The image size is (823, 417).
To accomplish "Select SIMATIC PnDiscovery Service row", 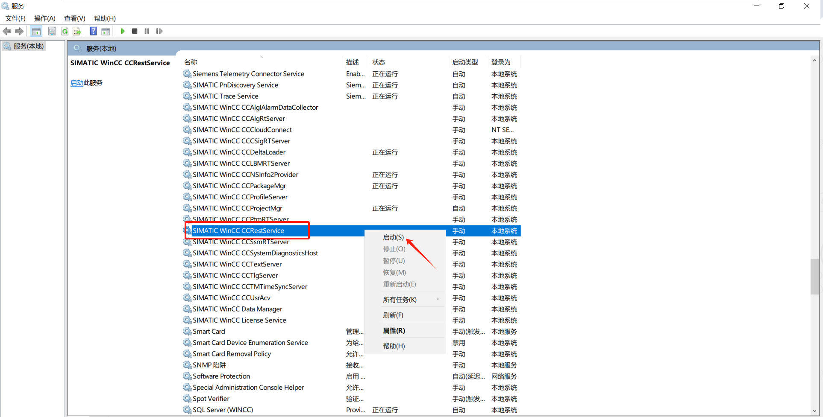I will (x=352, y=85).
